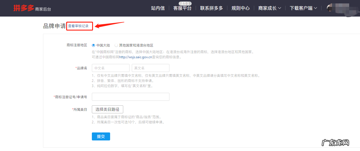
Task: Open 联系拼多多 page
Action: [x=211, y=8]
